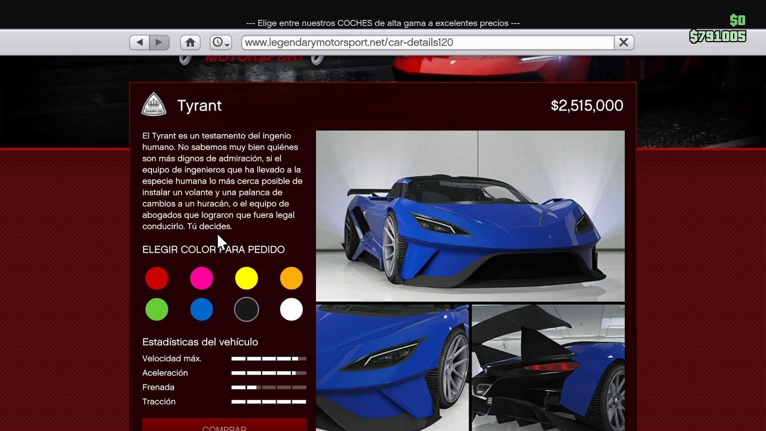Pick the blue color option
Viewport: 766px width, 431px height.
point(201,309)
